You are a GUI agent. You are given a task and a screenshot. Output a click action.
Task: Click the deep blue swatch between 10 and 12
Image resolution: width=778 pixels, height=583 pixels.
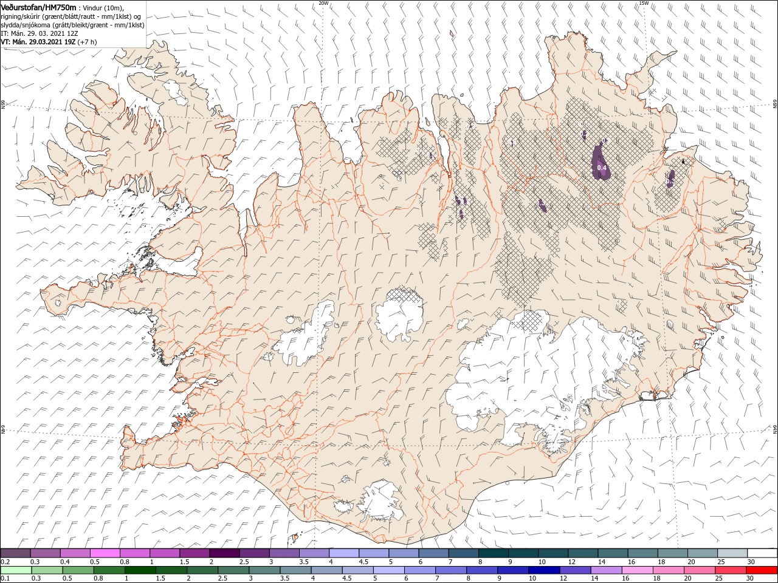543,570
